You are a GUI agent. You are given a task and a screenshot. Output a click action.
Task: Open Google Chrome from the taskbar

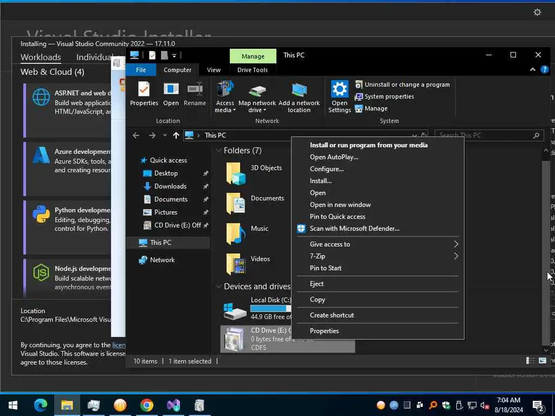tap(146, 405)
